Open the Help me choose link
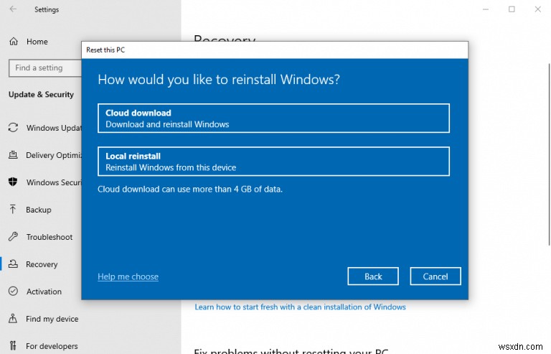This screenshot has width=551, height=354. click(x=128, y=276)
